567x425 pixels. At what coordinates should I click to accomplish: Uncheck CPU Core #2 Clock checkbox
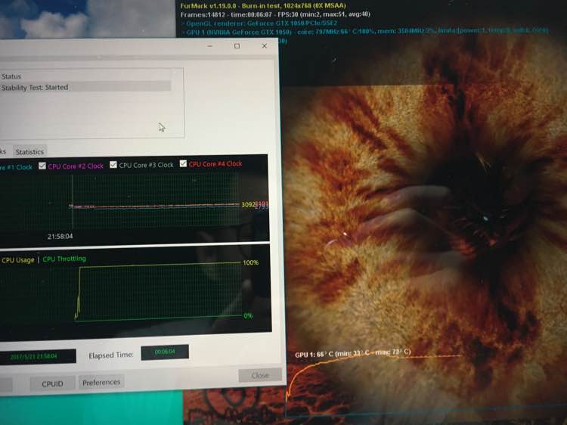coord(42,166)
